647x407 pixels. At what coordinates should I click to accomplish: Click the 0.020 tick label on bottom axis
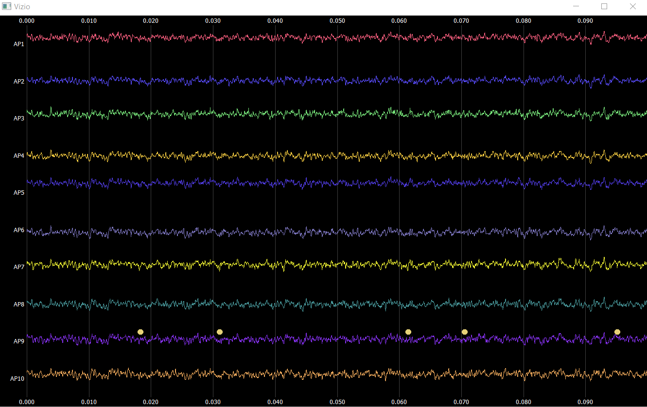(151, 402)
